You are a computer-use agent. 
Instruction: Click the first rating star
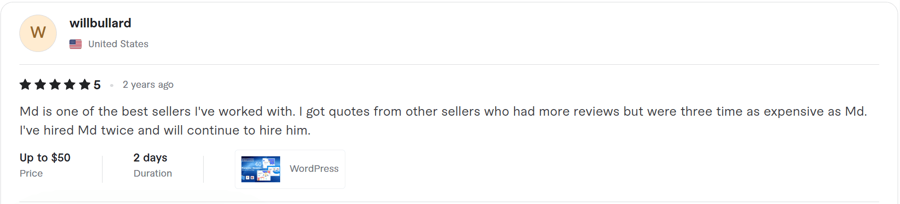pos(25,85)
